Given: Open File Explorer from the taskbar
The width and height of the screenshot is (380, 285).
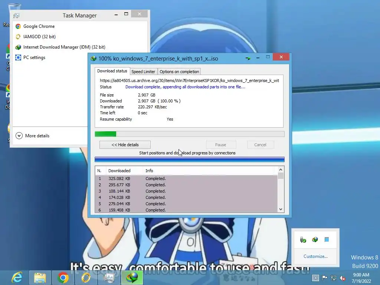Looking at the screenshot, I should tap(40, 278).
